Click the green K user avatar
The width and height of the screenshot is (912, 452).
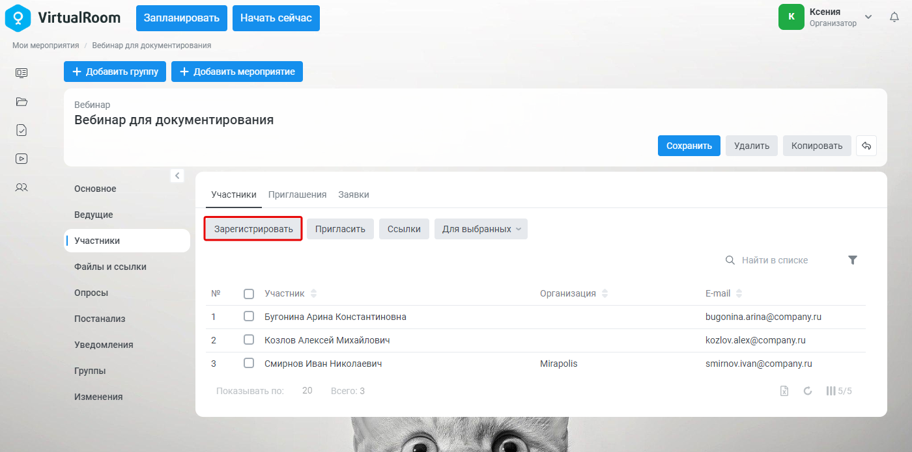coord(791,17)
